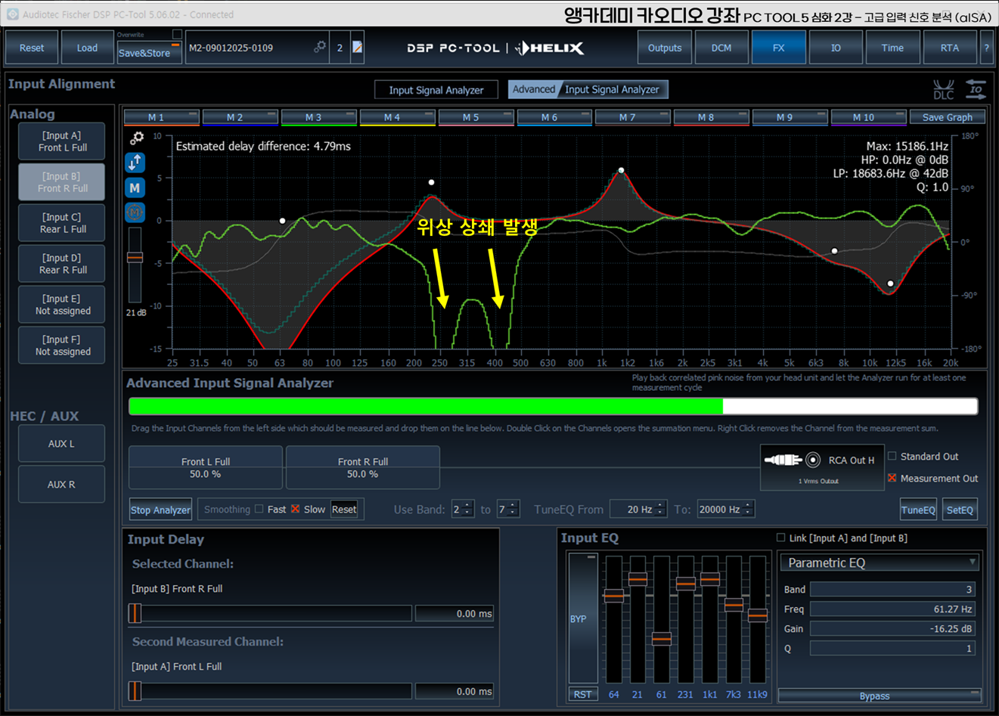The height and width of the screenshot is (716, 999).
Task: Toggle Slow smoothing checkbox
Action: pos(296,509)
